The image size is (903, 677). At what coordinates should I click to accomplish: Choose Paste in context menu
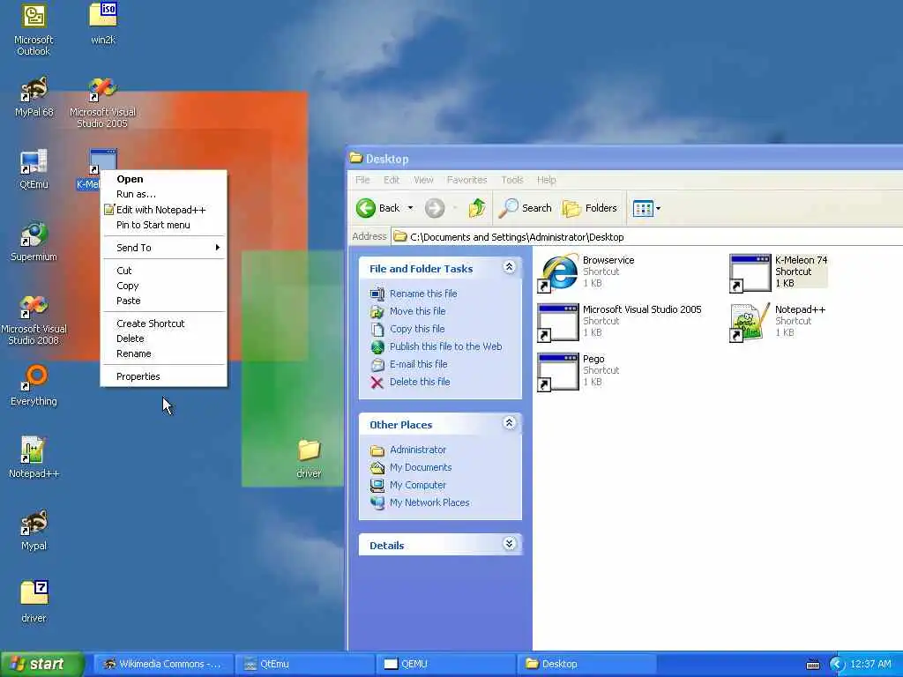(163, 301)
